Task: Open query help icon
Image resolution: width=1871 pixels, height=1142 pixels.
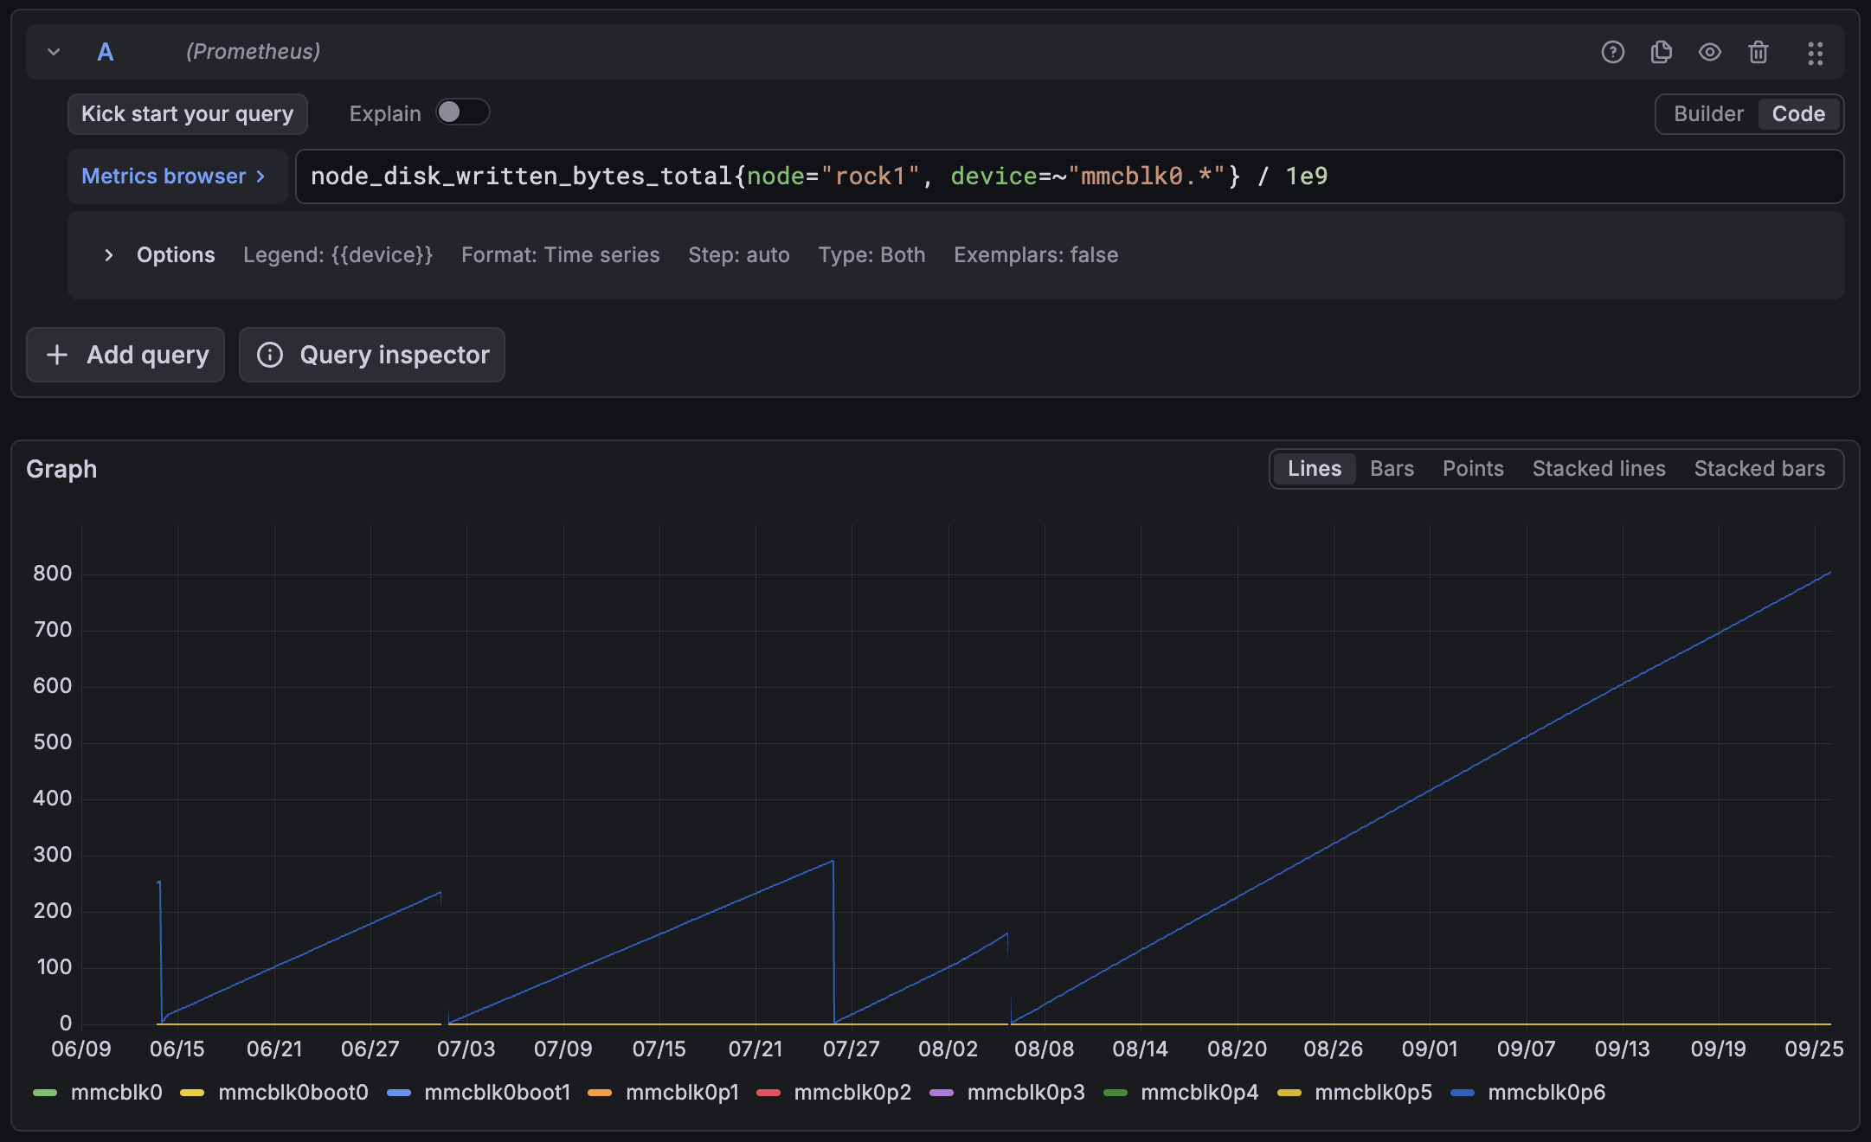Action: click(x=1612, y=52)
